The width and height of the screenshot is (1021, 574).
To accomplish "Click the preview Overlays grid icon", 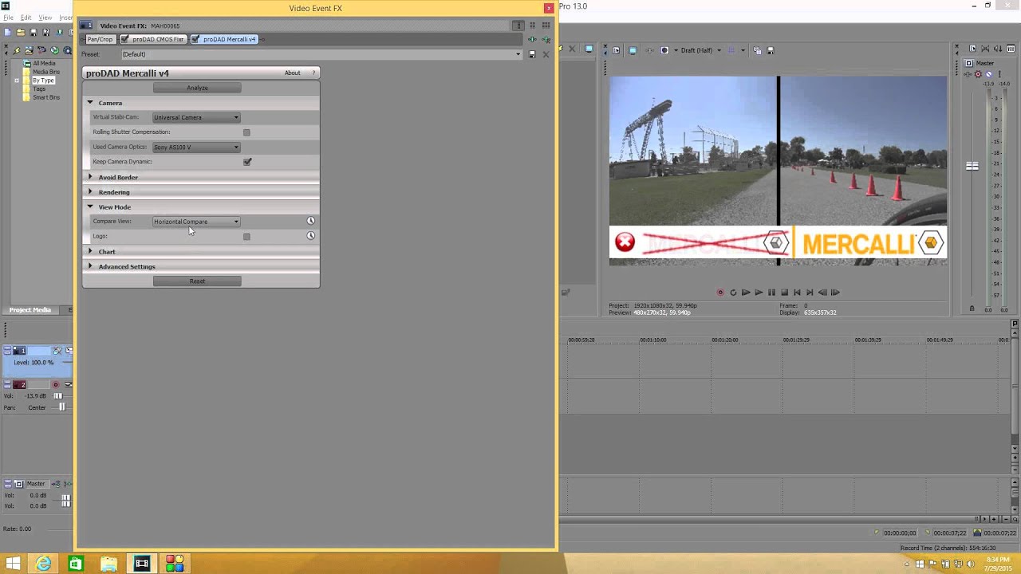I will (x=731, y=50).
